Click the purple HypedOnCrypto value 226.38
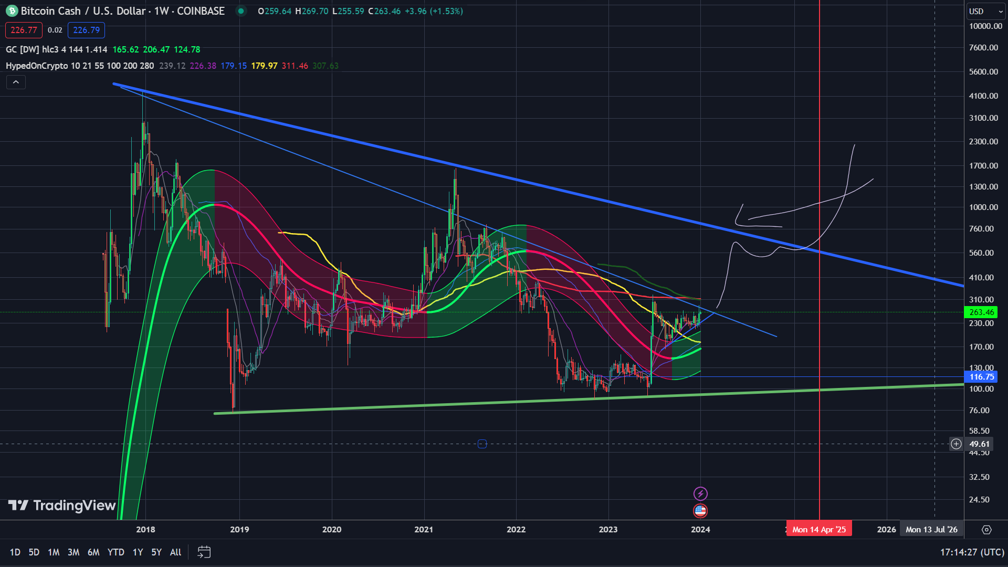This screenshot has height=567, width=1008. click(203, 66)
